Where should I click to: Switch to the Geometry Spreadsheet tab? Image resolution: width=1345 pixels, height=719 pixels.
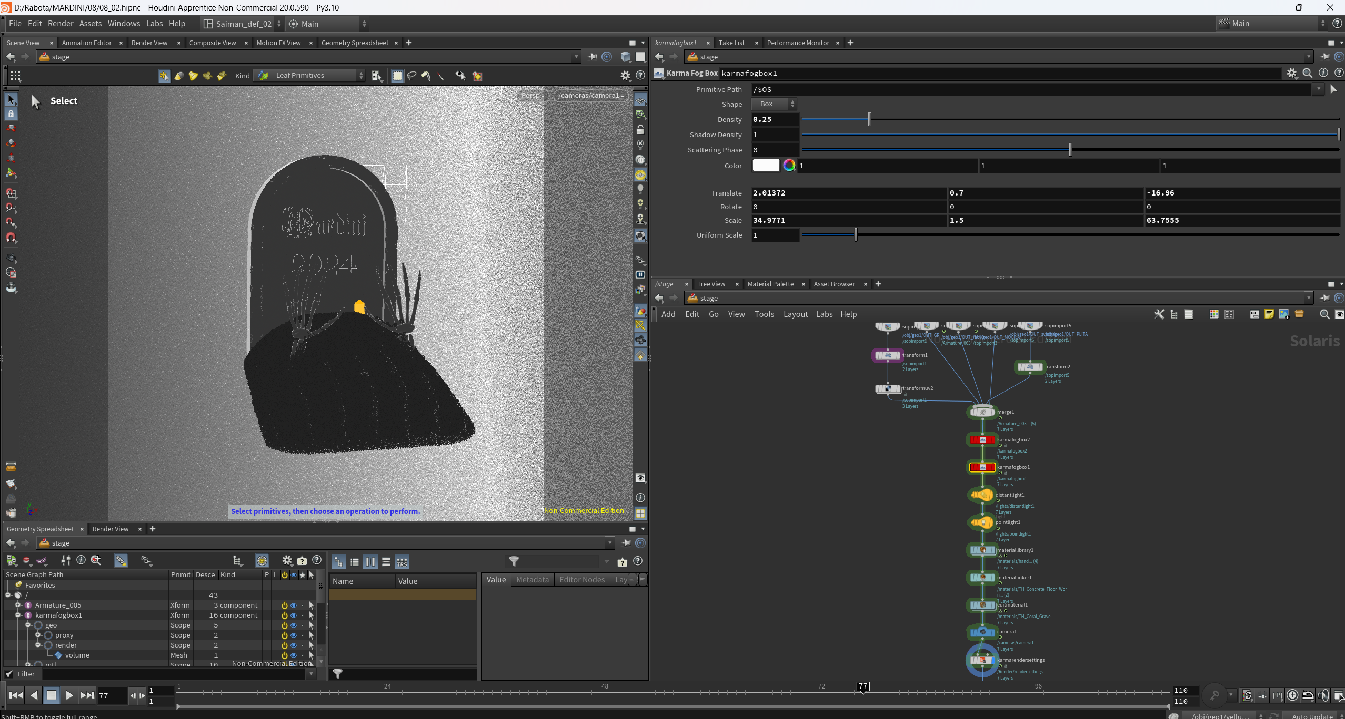pyautogui.click(x=355, y=43)
